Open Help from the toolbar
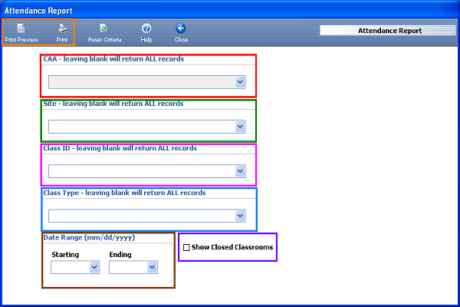Viewport: 460px width, 307px height. pos(146,28)
